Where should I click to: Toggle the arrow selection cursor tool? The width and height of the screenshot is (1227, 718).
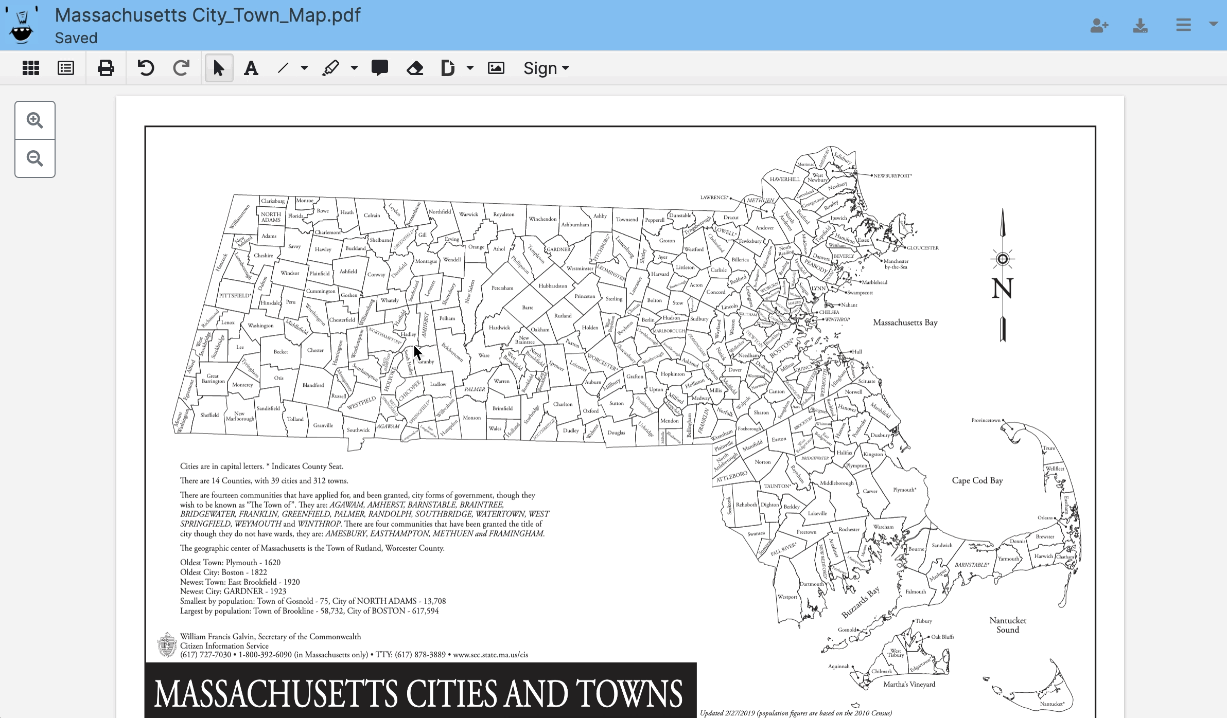pos(219,68)
